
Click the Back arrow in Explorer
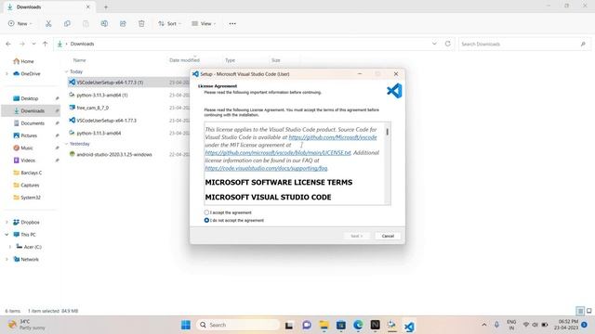point(8,44)
